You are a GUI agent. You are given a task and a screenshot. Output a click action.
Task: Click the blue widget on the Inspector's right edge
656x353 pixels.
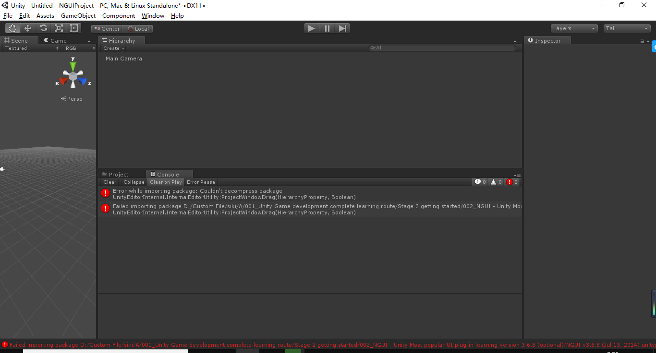654,47
